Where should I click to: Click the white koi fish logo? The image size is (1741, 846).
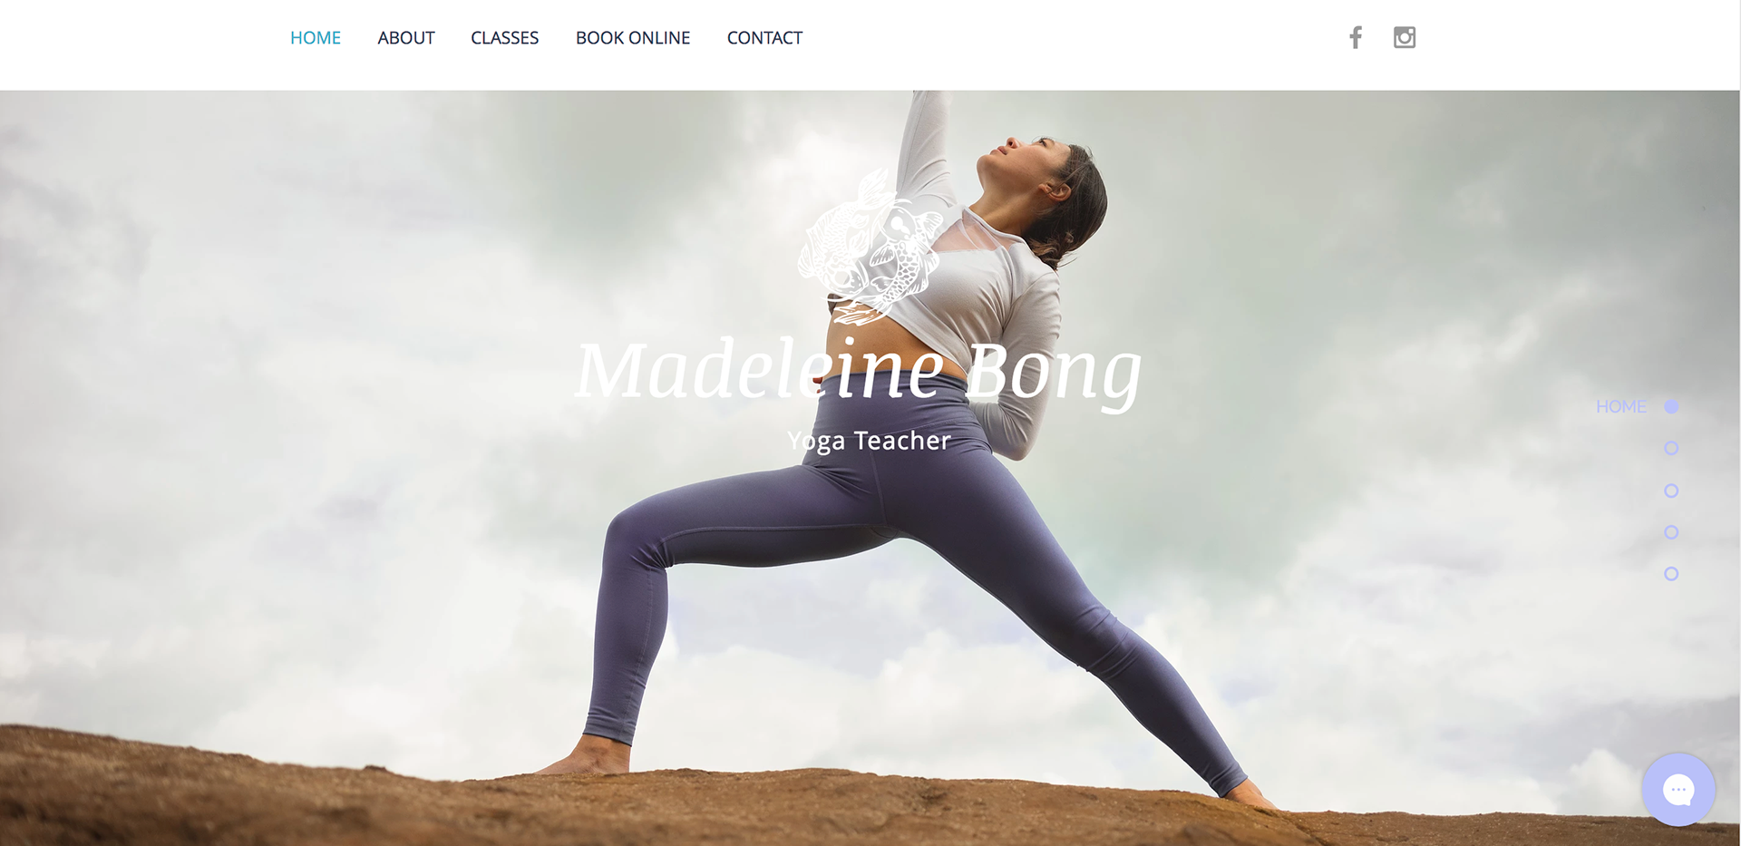[x=870, y=247]
